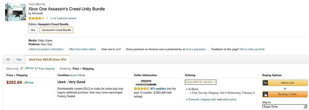Enable the Prime show-only checkbox
309x110 pixels.
tap(22, 69)
